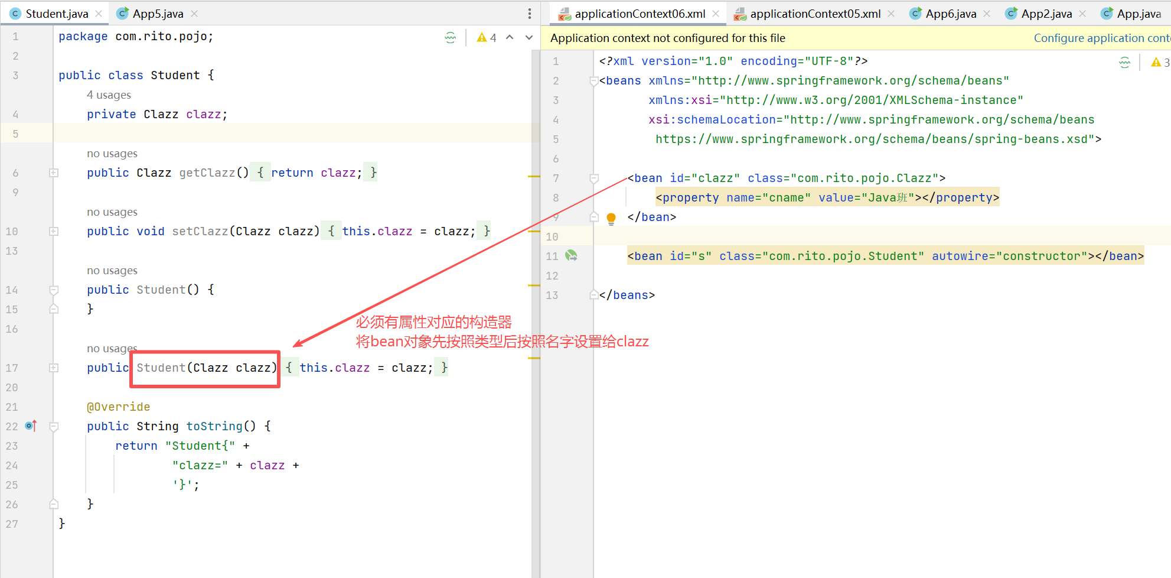The width and height of the screenshot is (1171, 578).
Task: Click the Student.java class file icon
Action: (15, 14)
